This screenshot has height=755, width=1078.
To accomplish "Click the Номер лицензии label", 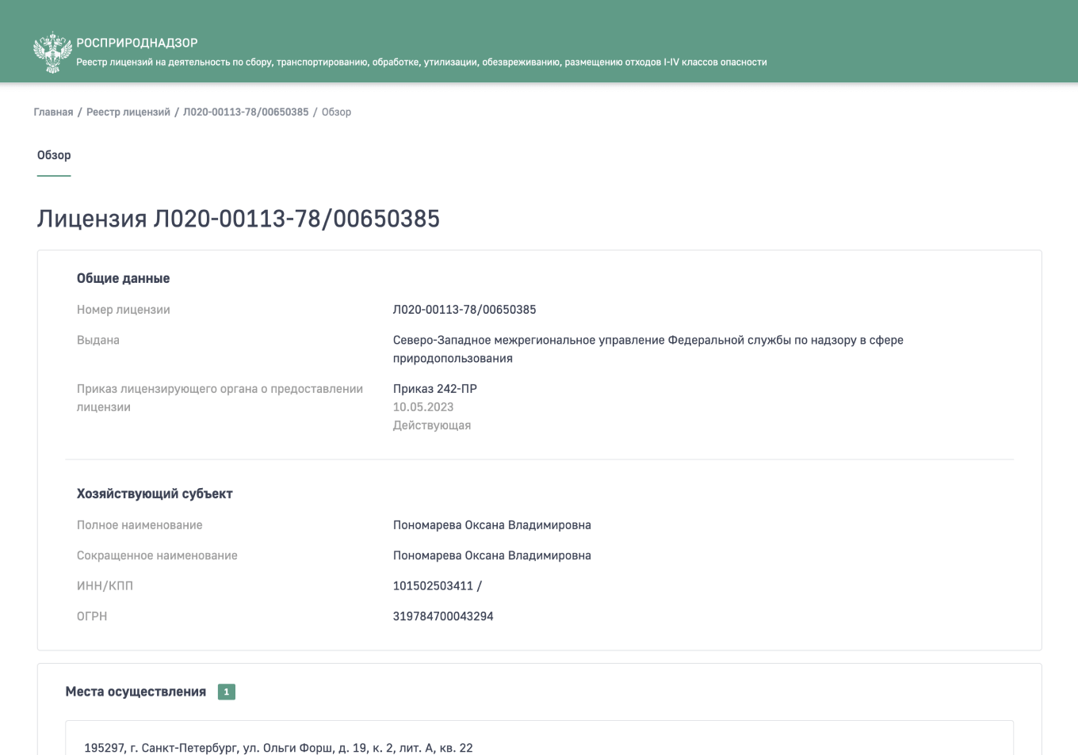I will pyautogui.click(x=124, y=310).
